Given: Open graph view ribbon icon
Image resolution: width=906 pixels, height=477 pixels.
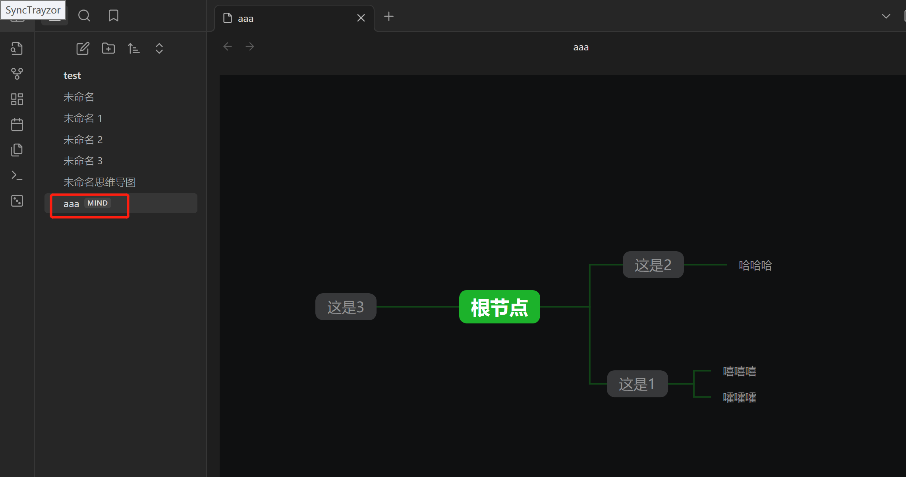Looking at the screenshot, I should tap(17, 73).
